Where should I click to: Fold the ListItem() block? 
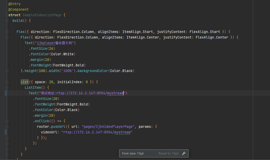(6, 88)
